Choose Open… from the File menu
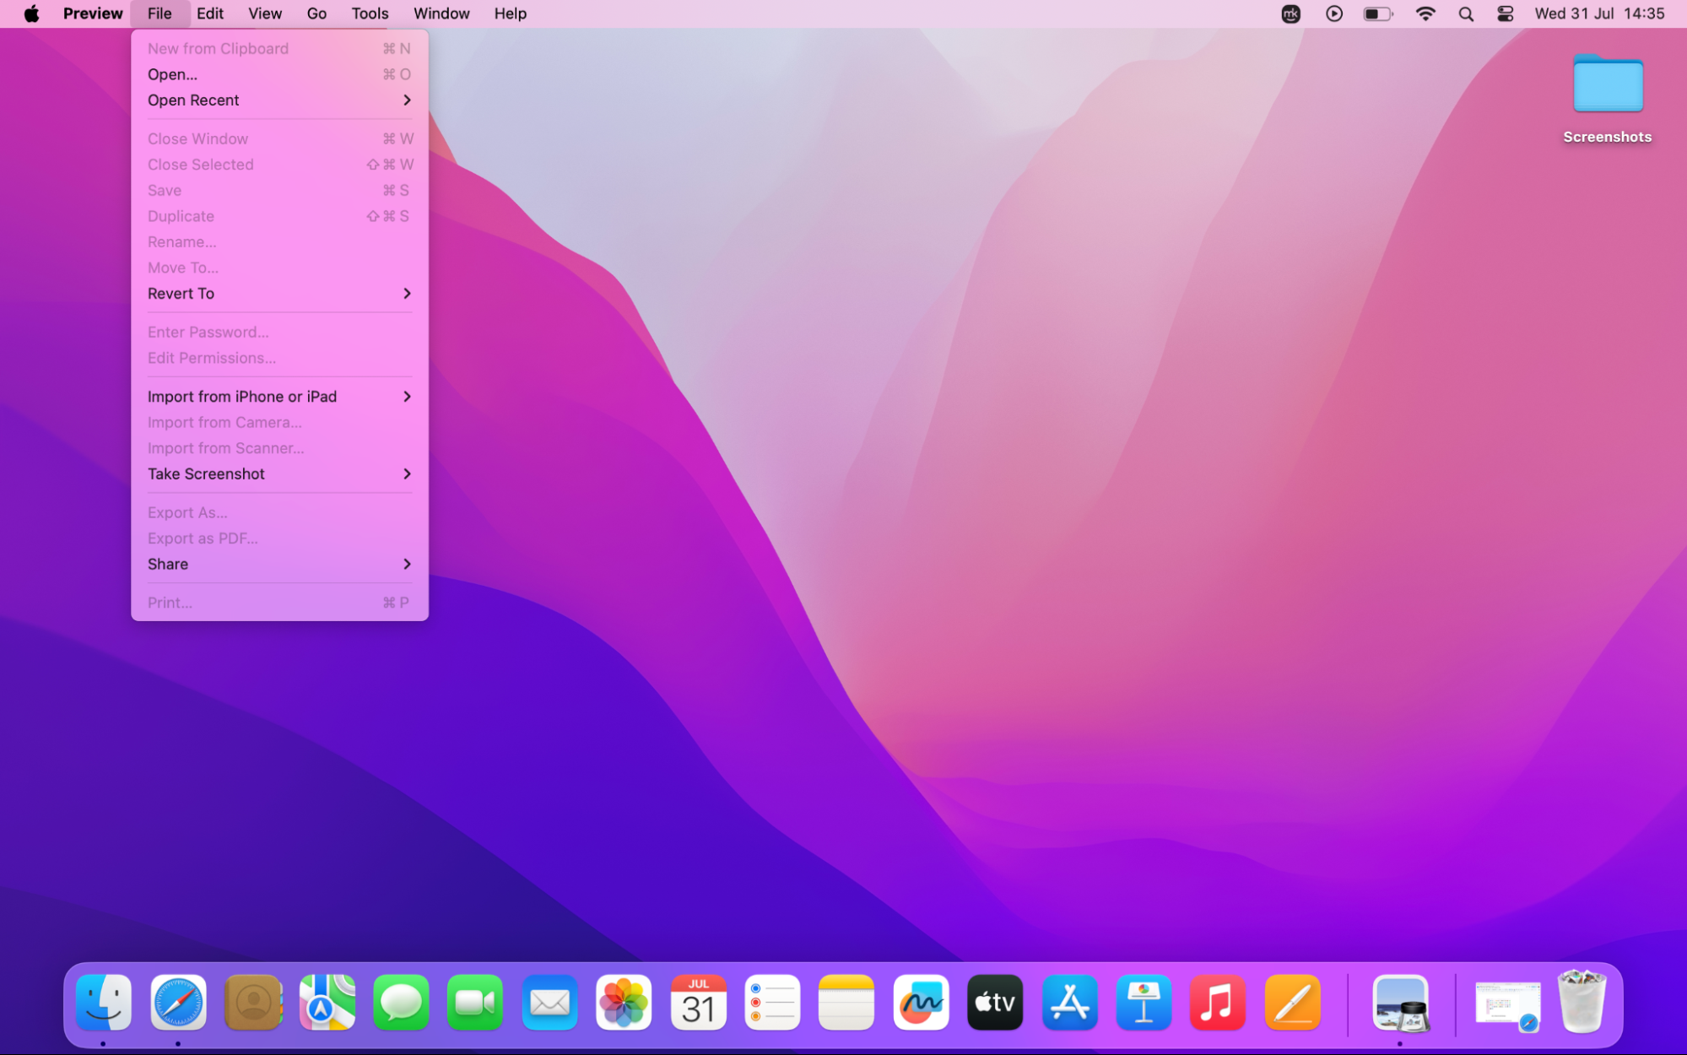Image resolution: width=1687 pixels, height=1055 pixels. click(x=279, y=74)
